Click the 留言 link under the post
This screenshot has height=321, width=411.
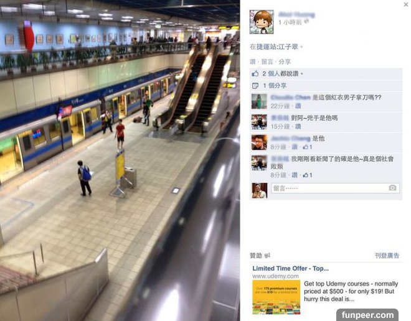267,62
